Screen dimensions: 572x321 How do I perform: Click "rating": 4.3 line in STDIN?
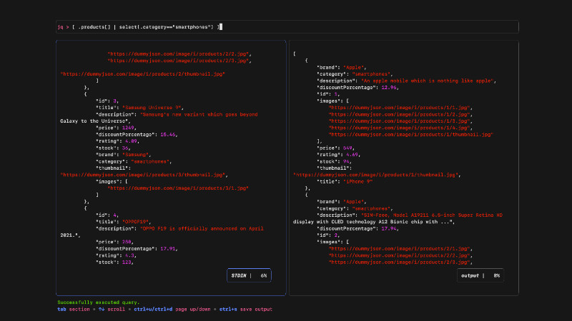coord(116,255)
